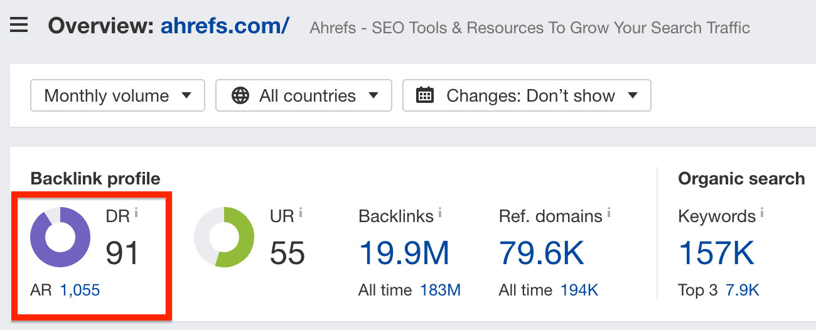Click the purple DR donut chart
The height and width of the screenshot is (330, 816).
pos(60,237)
